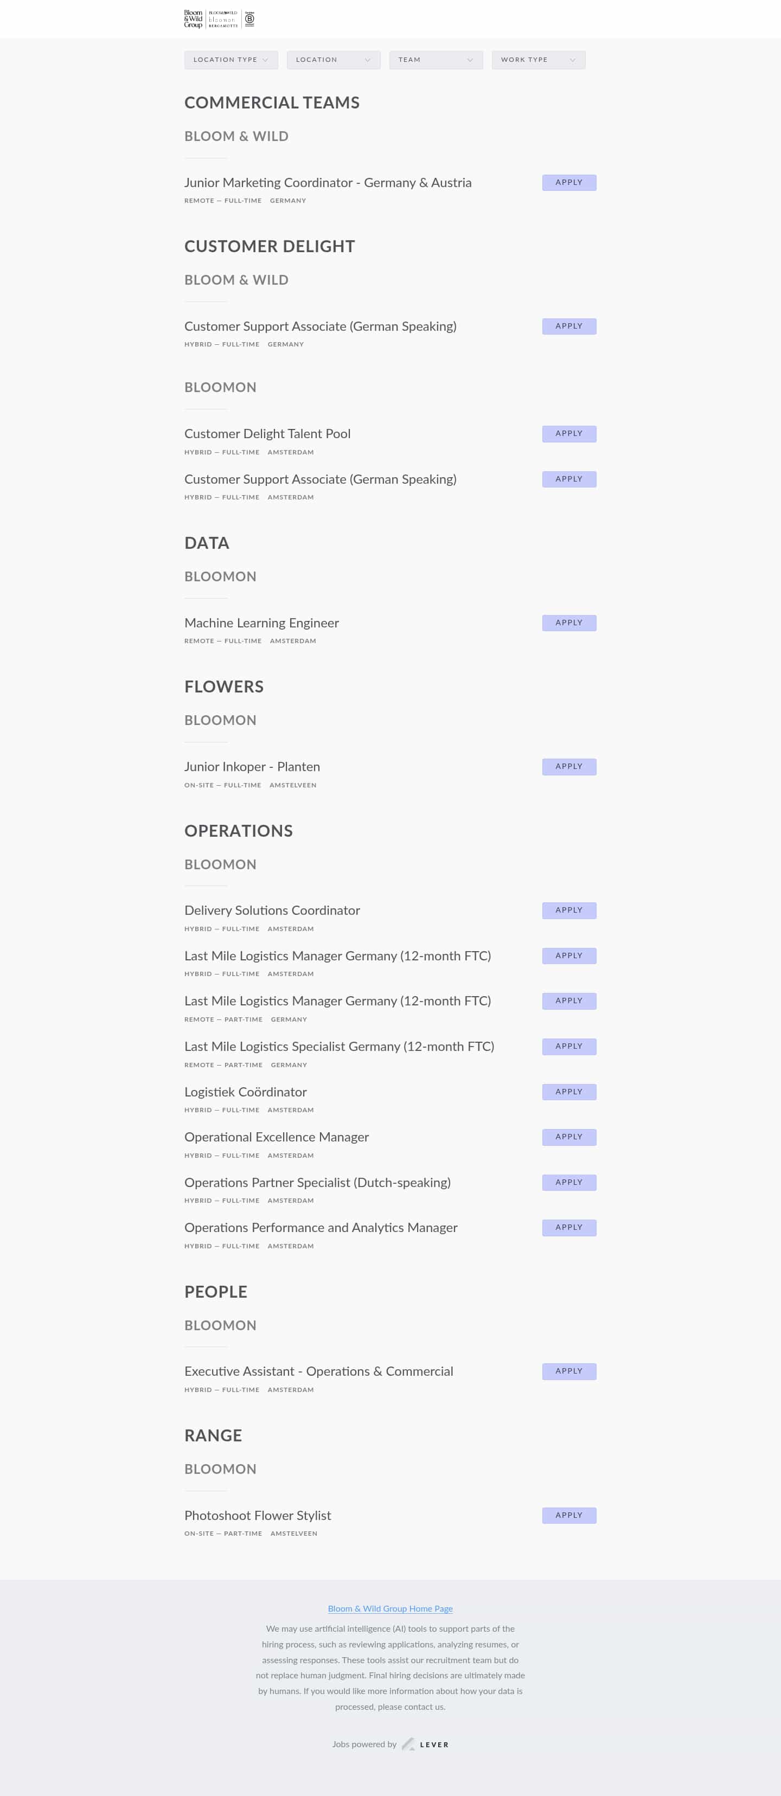Expand the Work Type filter dropdown
Viewport: 781px width, 1796px height.
pos(539,60)
